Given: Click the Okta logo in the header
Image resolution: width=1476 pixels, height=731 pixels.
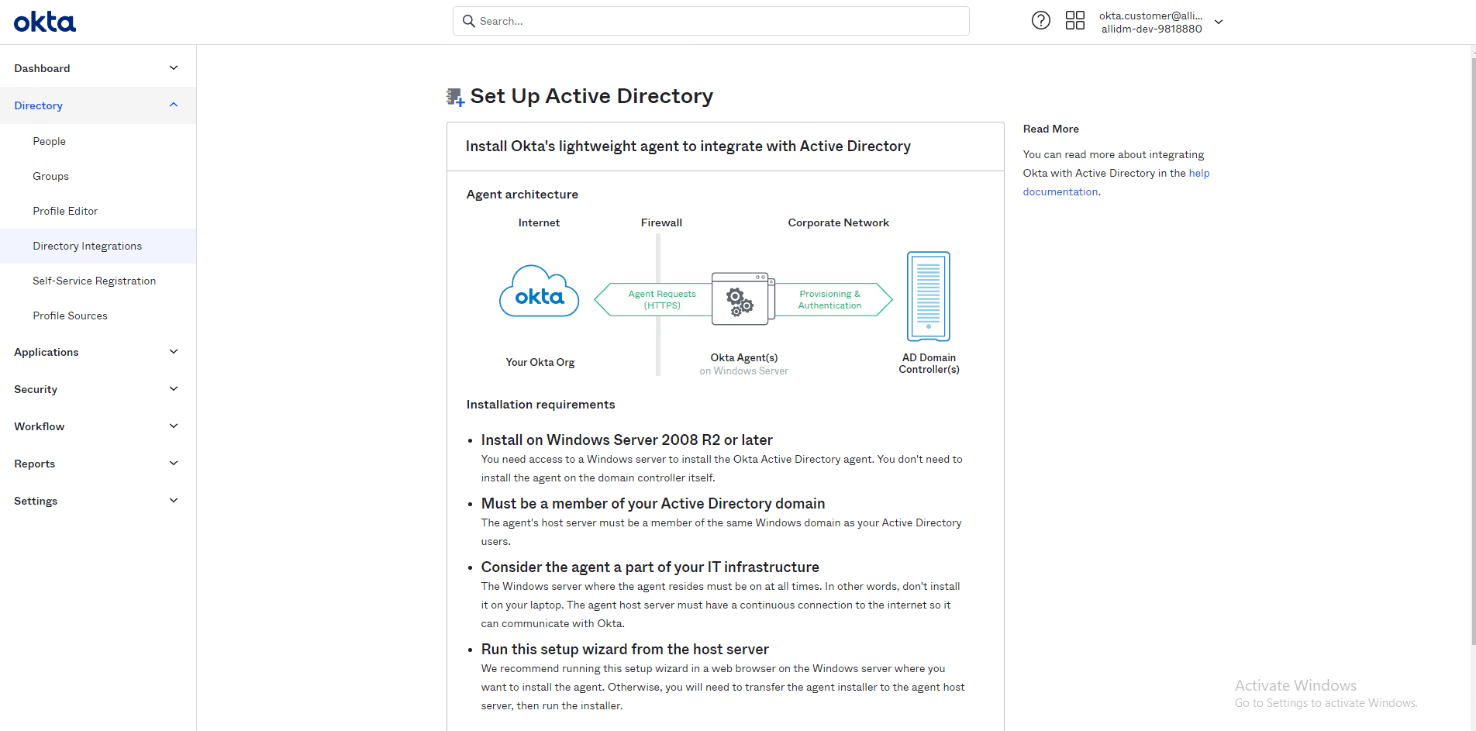Looking at the screenshot, I should click(45, 22).
